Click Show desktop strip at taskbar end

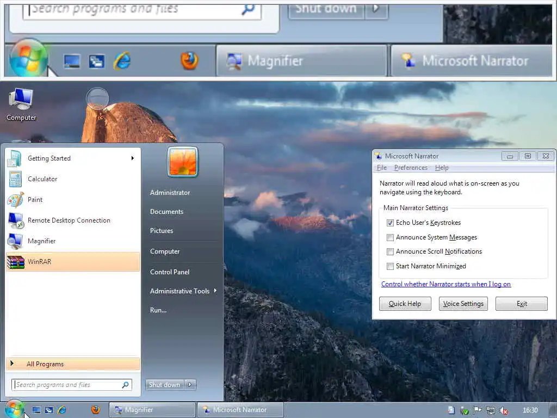[554, 410]
